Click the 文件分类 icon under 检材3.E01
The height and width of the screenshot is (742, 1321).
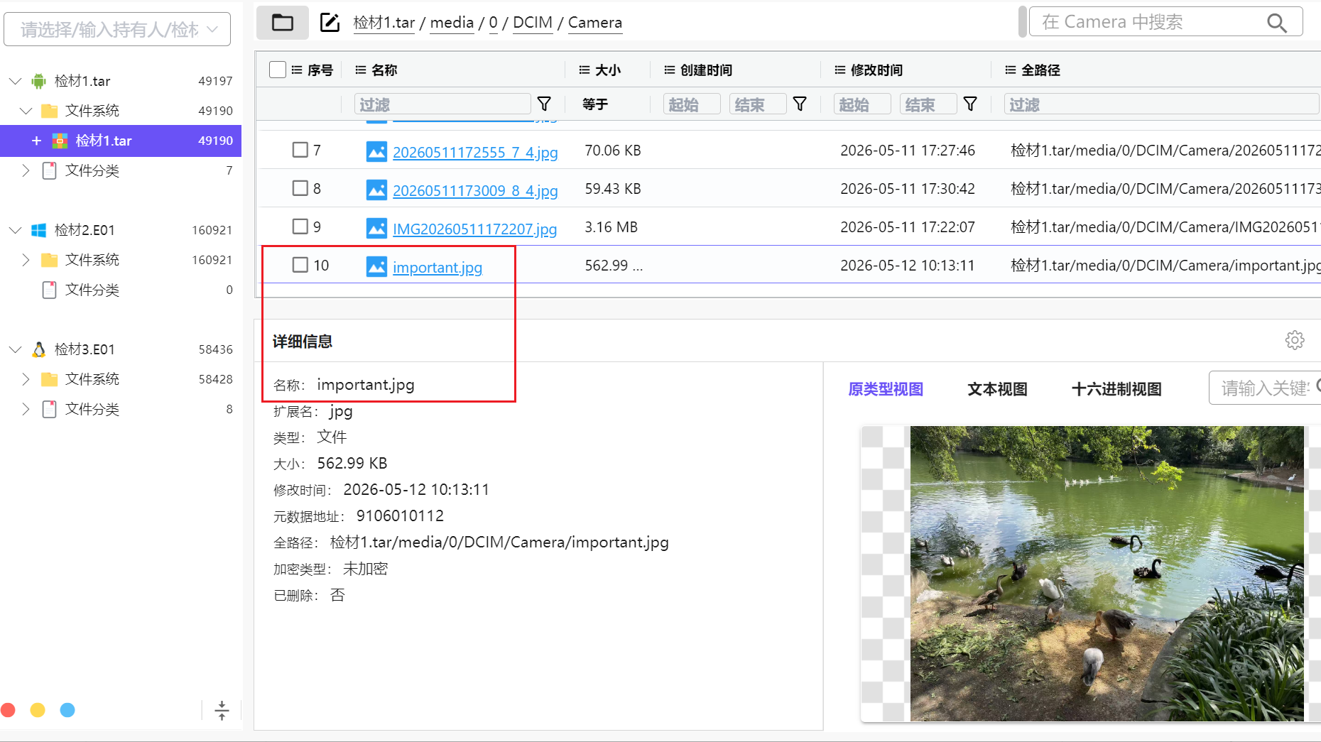(x=49, y=409)
